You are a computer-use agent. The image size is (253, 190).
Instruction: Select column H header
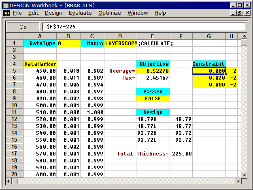(232, 36)
